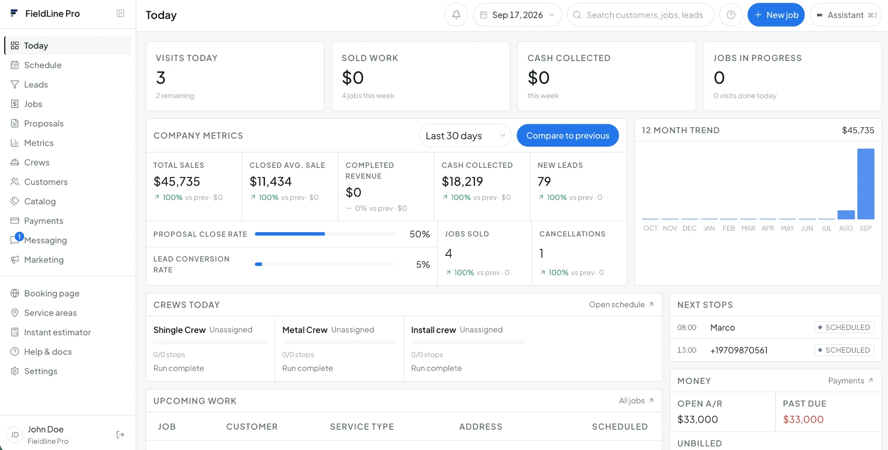This screenshot has width=888, height=450.
Task: Click the Past Due $33,000 amount
Action: 803,419
